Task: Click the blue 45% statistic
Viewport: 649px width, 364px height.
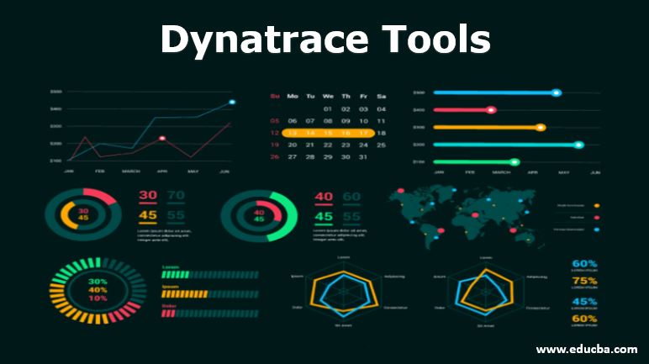Action: point(584,302)
